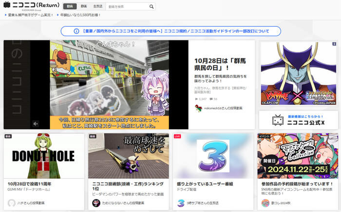The width and height of the screenshot is (341, 212).
Task: Click the ニコニコ技術部ランキング1位 title
Action: [x=128, y=186]
